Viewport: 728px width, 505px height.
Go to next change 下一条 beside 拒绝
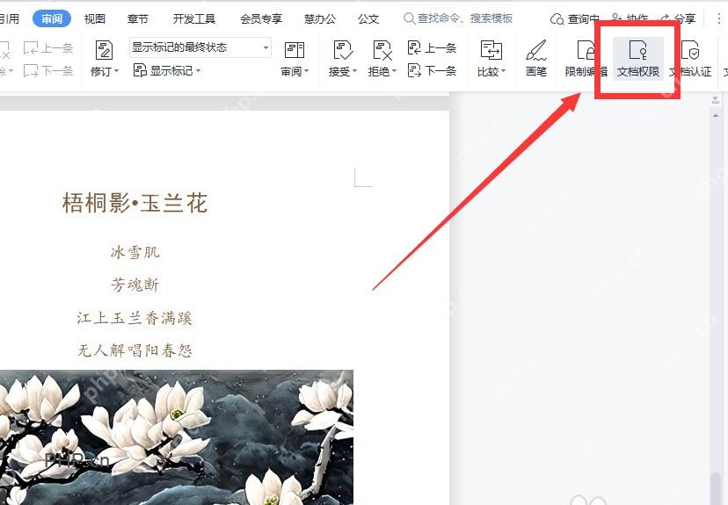point(432,71)
